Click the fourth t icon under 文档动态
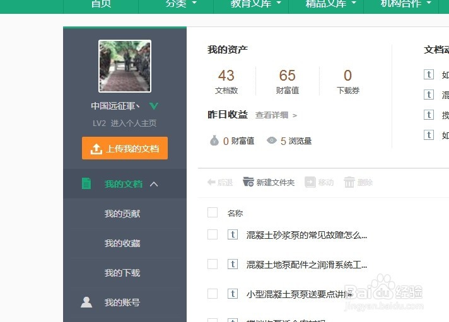Viewport: 449px width, 322px height. tap(429, 135)
